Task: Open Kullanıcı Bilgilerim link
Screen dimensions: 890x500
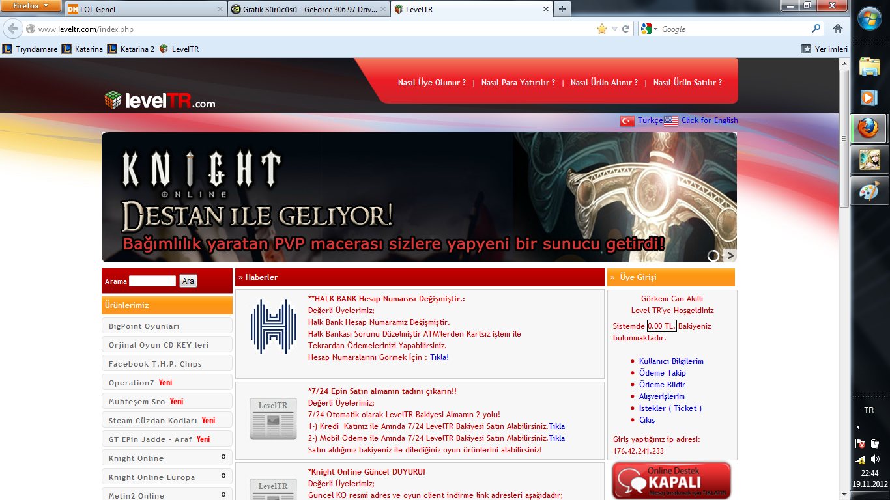Action: coord(671,361)
